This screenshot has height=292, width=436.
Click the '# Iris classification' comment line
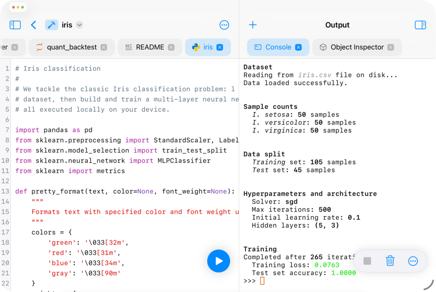coord(58,69)
